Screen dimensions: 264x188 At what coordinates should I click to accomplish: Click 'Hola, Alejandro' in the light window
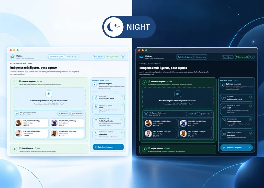pos(99,57)
